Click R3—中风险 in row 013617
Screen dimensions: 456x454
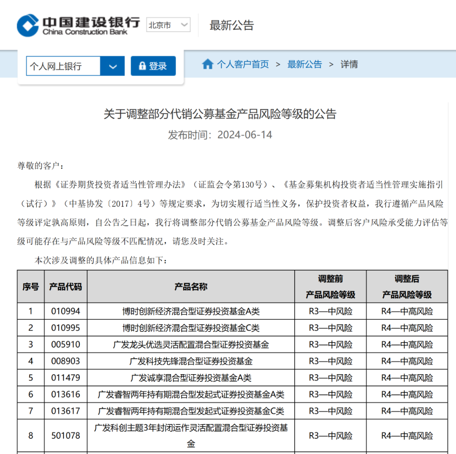(330, 411)
